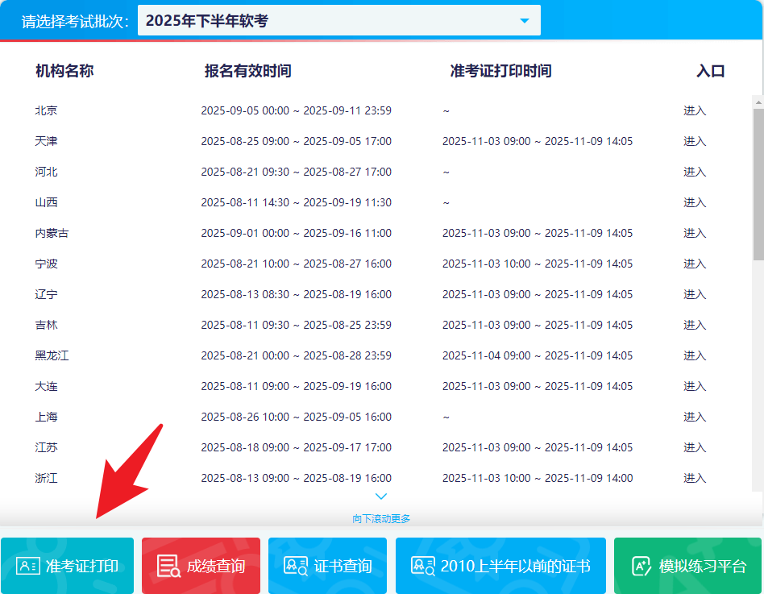764x594 pixels.
Task: Click 进入 in the 上海 row
Action: (x=694, y=417)
